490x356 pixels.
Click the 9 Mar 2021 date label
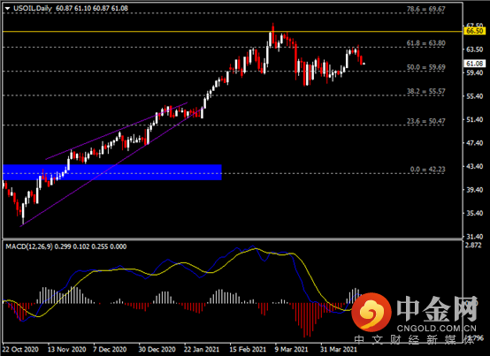coord(291,349)
